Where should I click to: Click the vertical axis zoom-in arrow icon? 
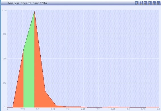146,3
